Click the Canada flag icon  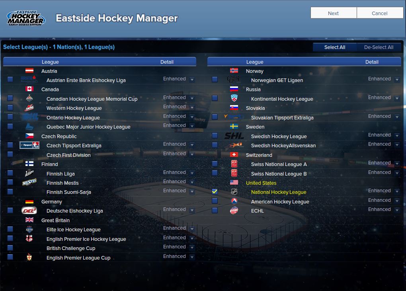(x=29, y=89)
